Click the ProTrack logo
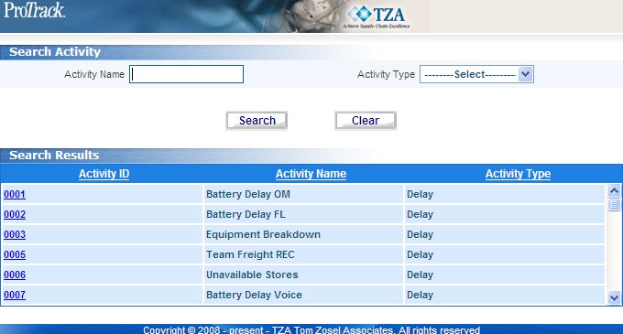Screen dimensions: 623x334 click(x=34, y=10)
